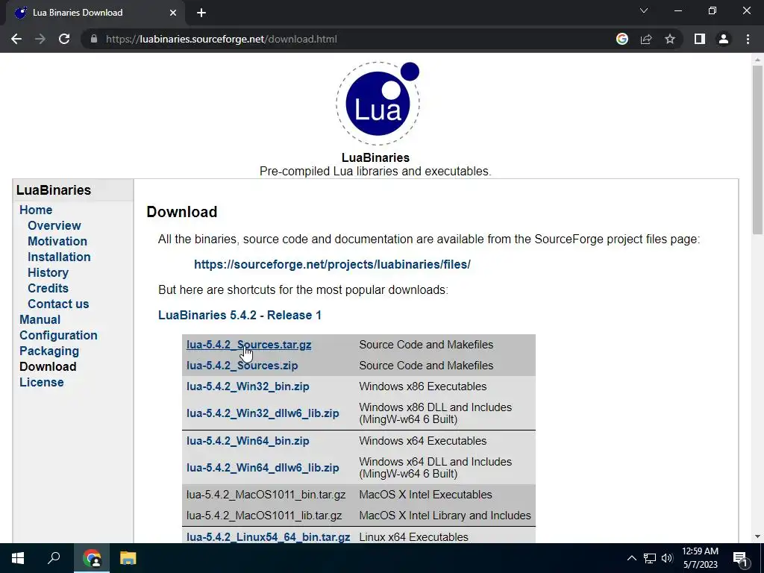Open the Home page in sidebar
Image resolution: width=764 pixels, height=573 pixels.
(x=36, y=210)
